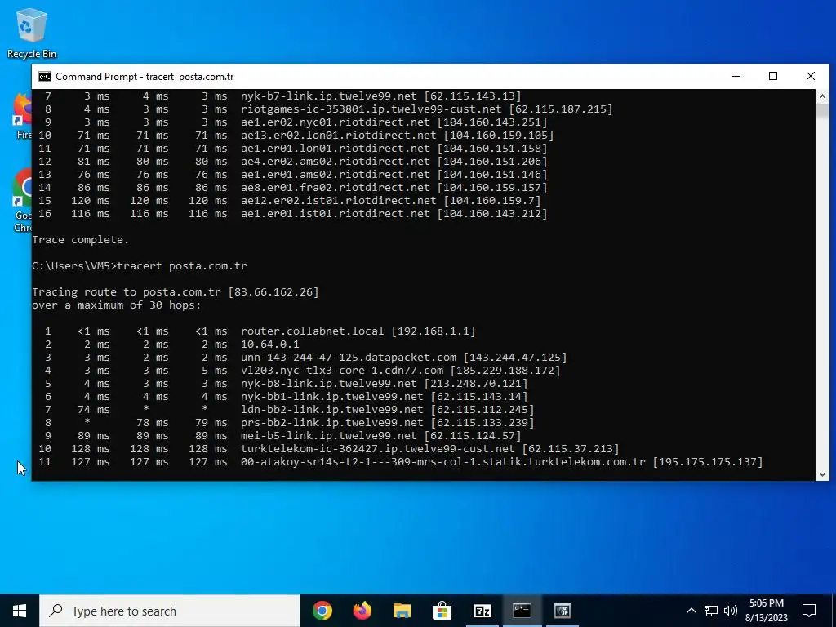Close the Command Prompt window
Image resolution: width=836 pixels, height=627 pixels.
pyautogui.click(x=811, y=76)
